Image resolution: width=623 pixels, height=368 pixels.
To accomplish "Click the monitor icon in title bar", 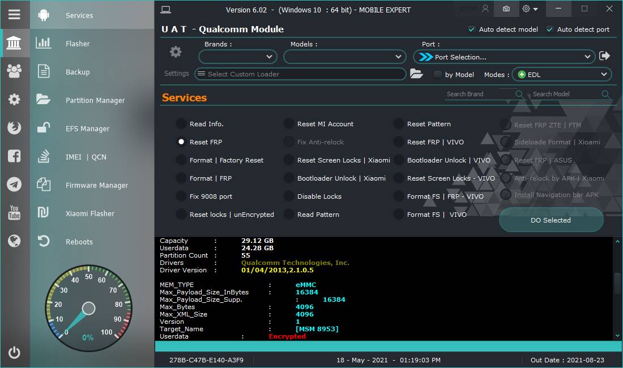I will pos(166,10).
